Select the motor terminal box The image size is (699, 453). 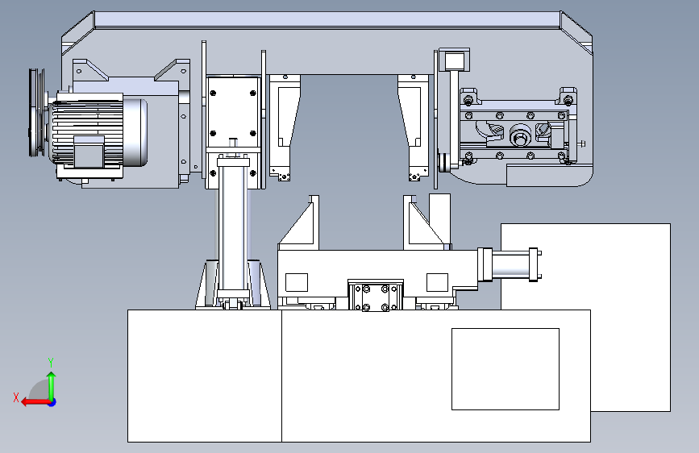click(x=89, y=152)
